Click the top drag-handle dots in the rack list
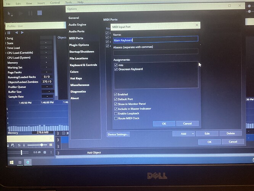The width and height of the screenshot is (254, 191). [58, 133]
